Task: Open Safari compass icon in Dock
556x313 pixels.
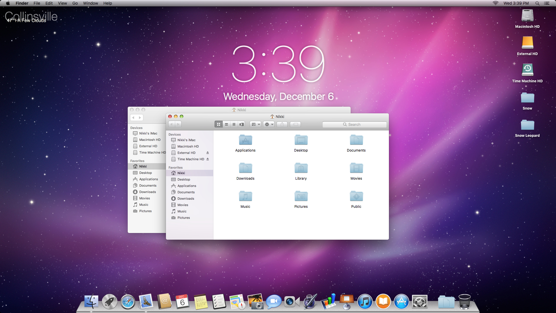Action: pyautogui.click(x=128, y=302)
